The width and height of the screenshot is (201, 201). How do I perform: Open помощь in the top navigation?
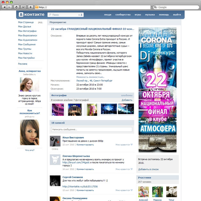click(x=164, y=15)
